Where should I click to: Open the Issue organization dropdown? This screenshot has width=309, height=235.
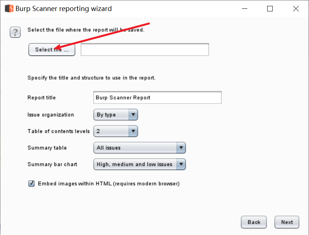point(116,115)
